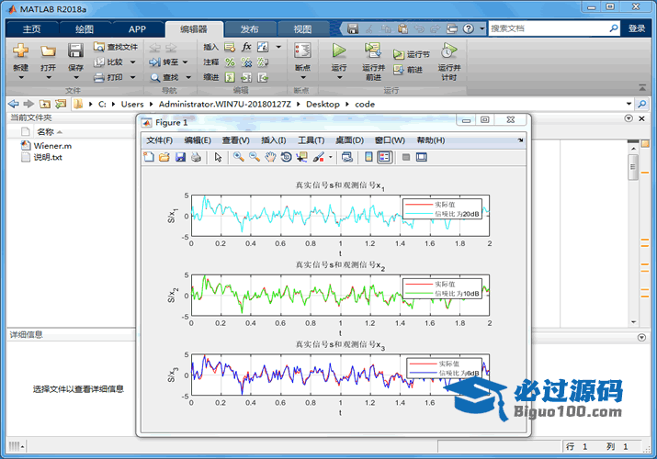
Task: Click Figure 1 new figure icon
Action: point(149,157)
